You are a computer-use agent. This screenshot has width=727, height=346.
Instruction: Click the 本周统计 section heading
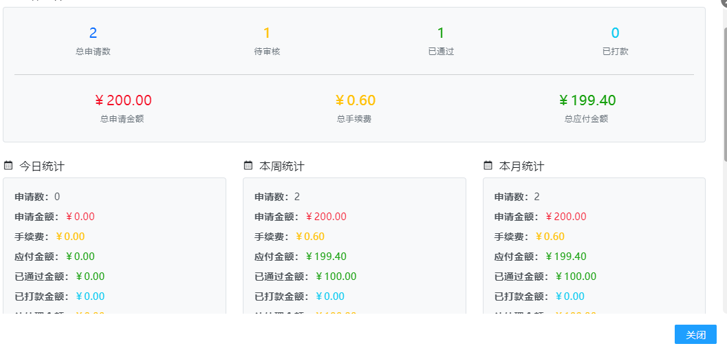[282, 166]
